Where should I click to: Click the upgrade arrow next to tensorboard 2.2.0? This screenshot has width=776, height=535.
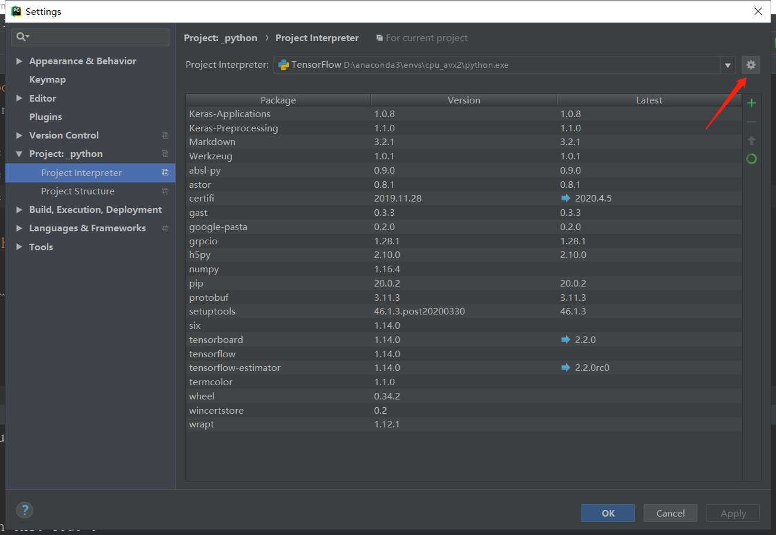(x=565, y=339)
